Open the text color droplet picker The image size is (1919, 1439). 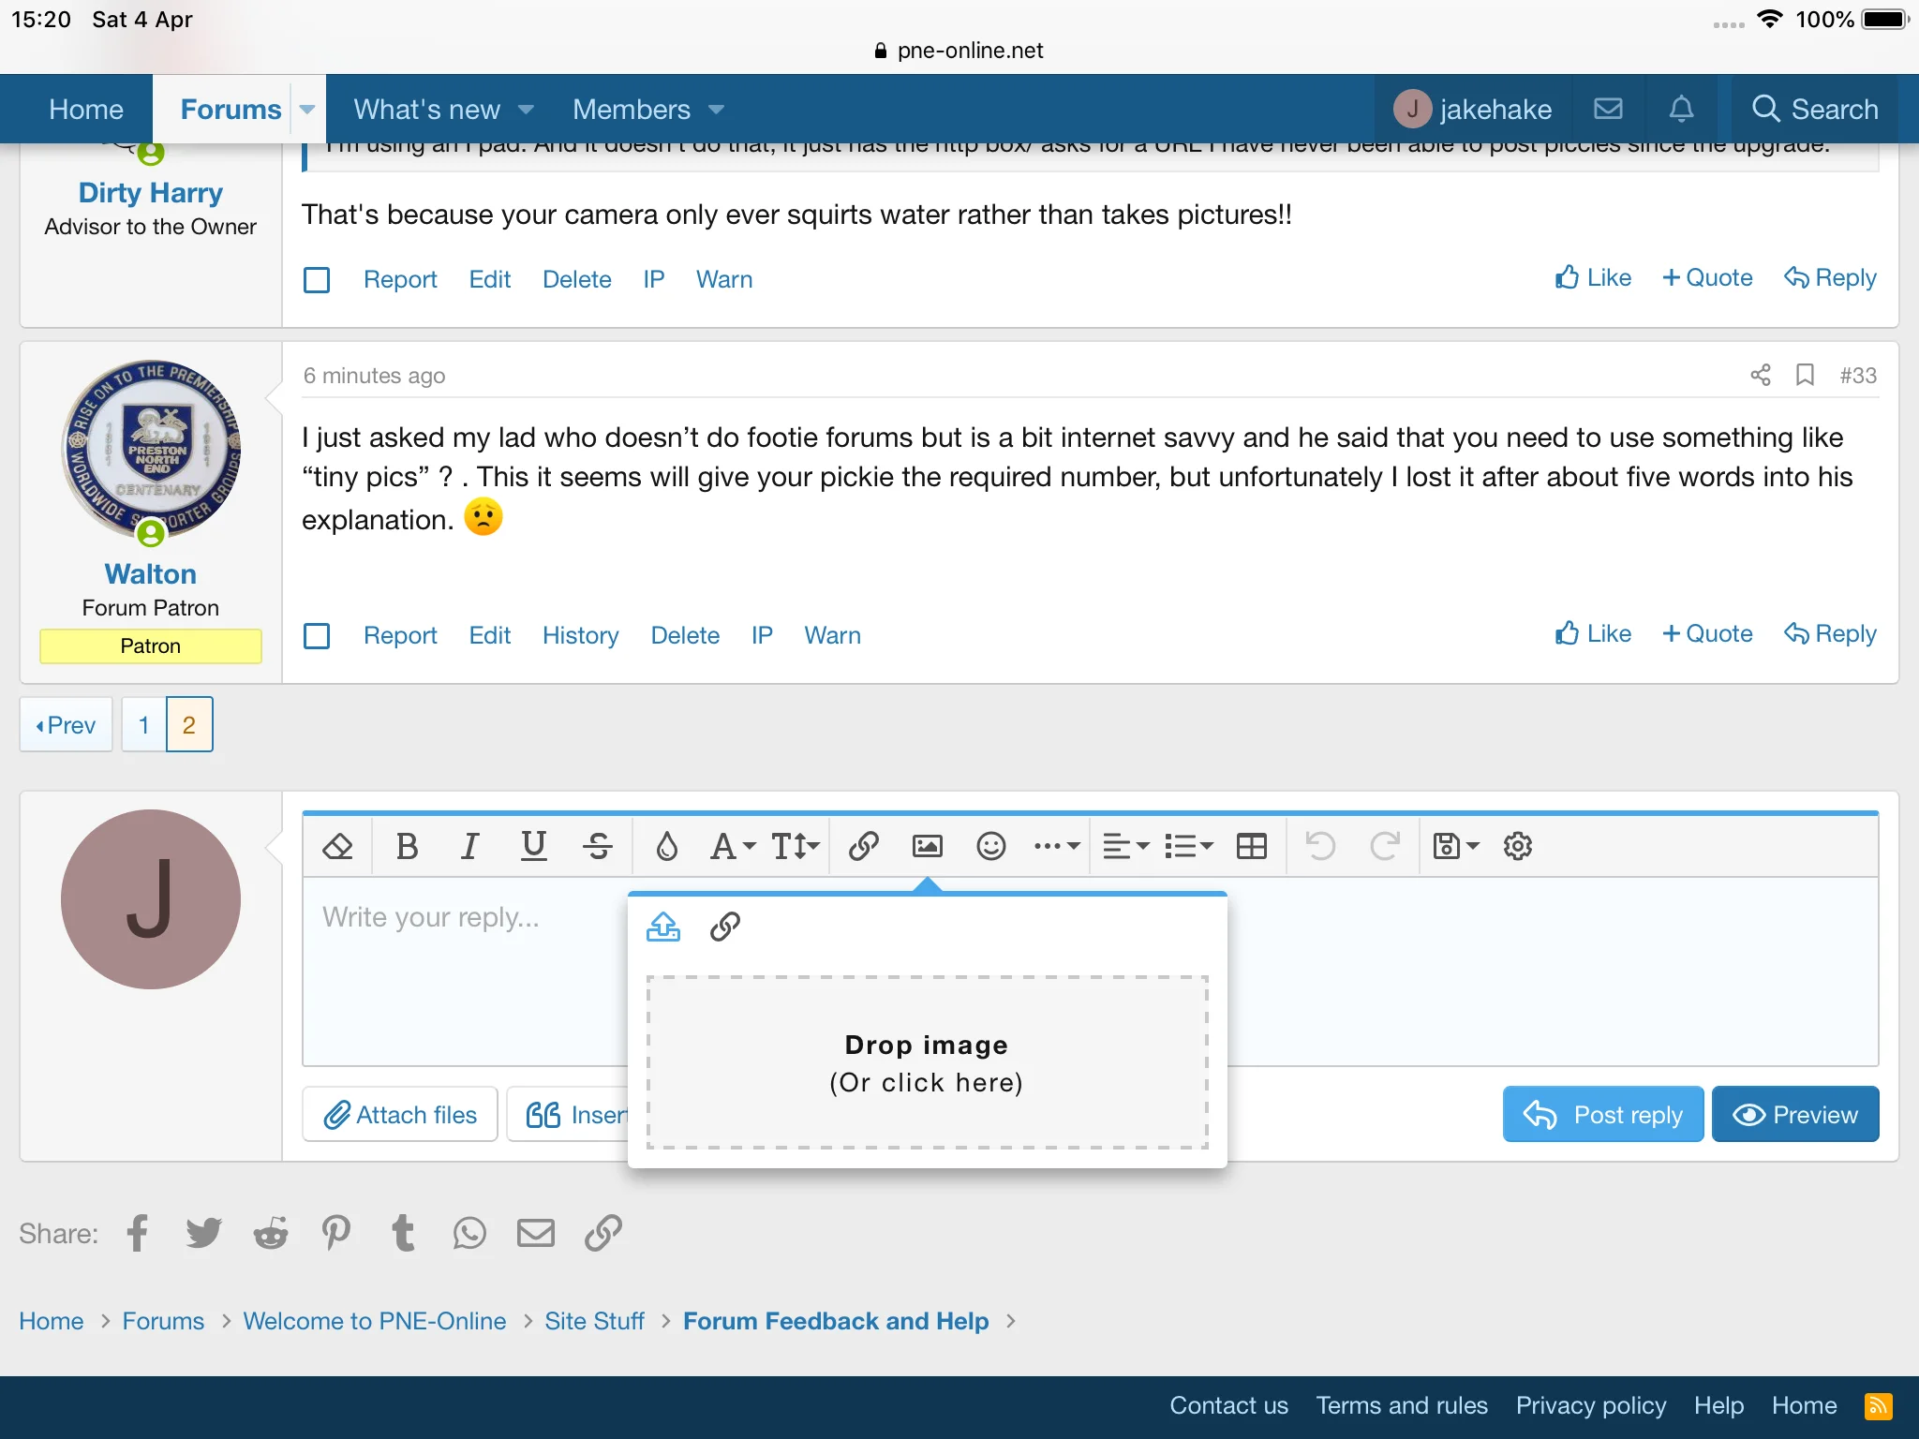pos(666,846)
